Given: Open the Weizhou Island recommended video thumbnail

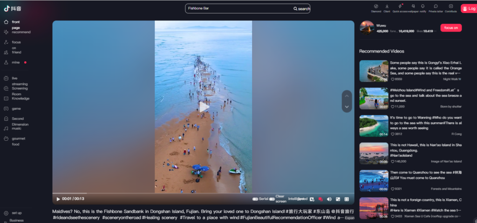Looking at the screenshot, I should [x=374, y=98].
